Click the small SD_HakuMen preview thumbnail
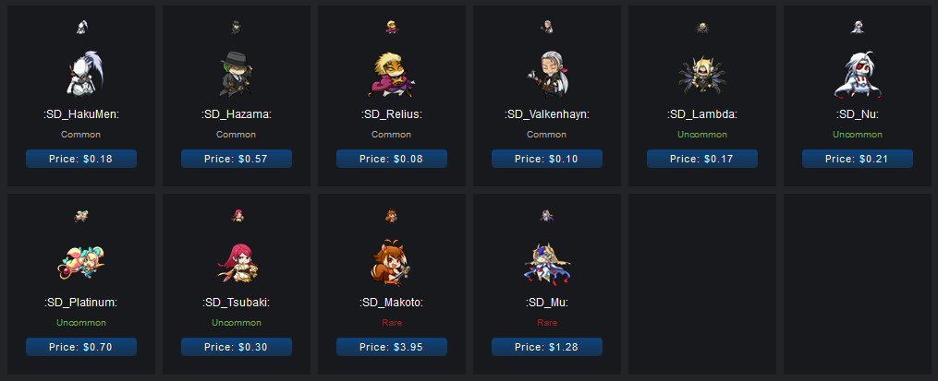Screen dimensions: 938x381 click(81, 27)
